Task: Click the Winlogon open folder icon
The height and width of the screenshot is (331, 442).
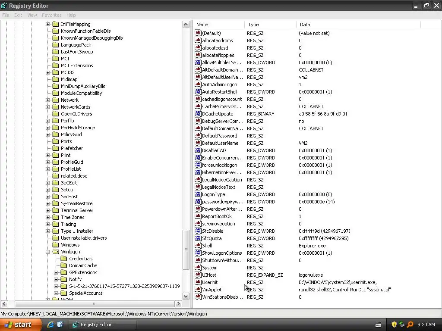Action: [x=56, y=252]
